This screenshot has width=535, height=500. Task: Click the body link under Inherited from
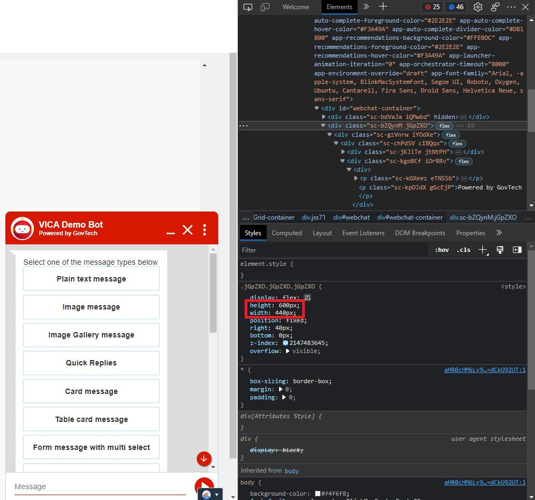tap(291, 471)
